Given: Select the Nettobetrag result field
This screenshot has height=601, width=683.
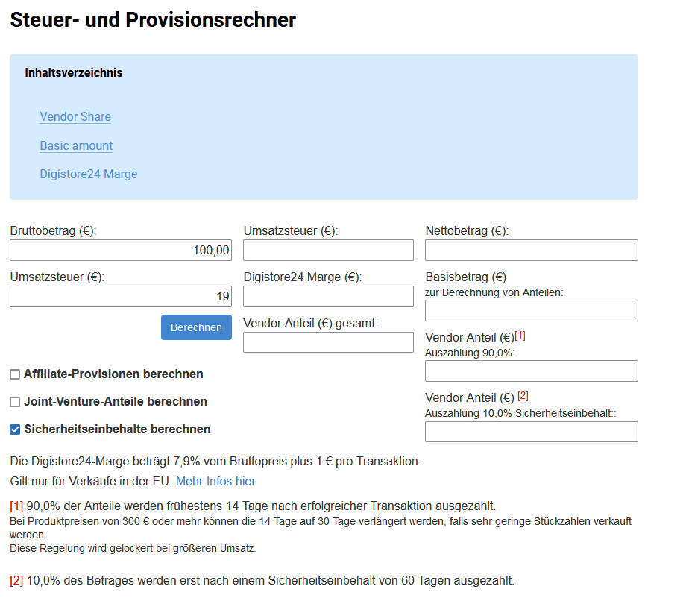Looking at the screenshot, I should (532, 250).
